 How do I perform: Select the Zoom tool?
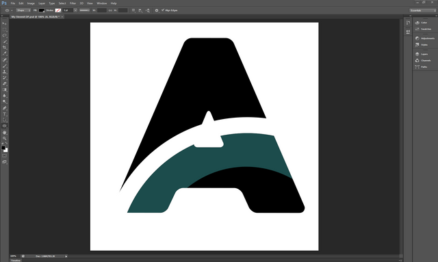(x=5, y=138)
